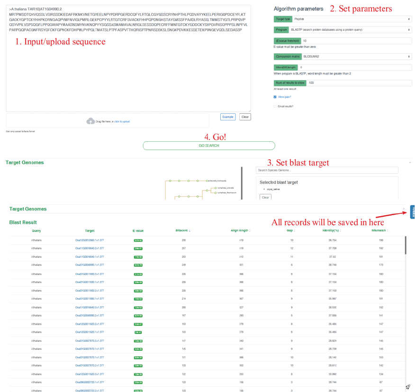Click the Example sequence button
The height and width of the screenshot is (392, 415).
(x=228, y=117)
